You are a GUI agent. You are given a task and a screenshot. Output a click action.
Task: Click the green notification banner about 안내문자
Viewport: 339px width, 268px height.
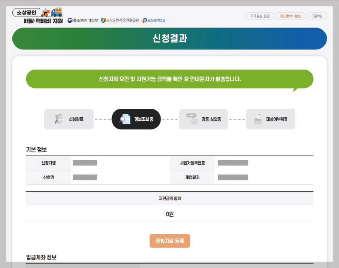click(x=169, y=79)
